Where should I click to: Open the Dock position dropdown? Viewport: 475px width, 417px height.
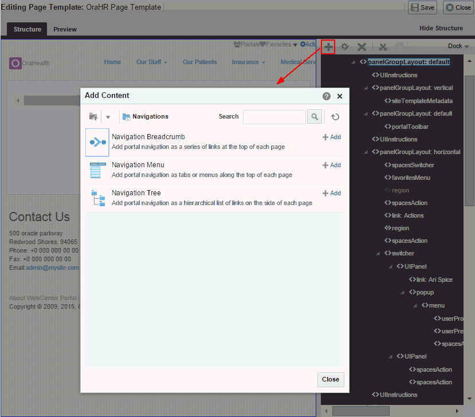tap(458, 46)
